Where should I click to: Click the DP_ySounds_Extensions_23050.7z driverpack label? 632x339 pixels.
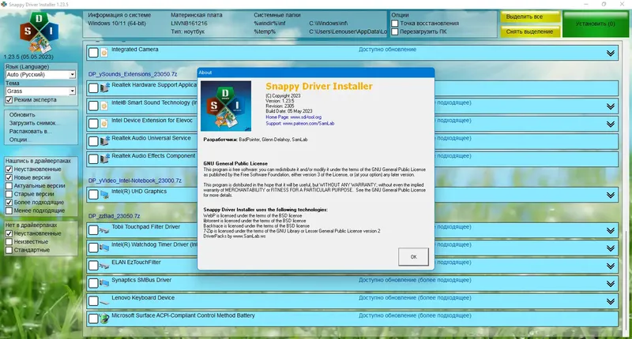(x=133, y=74)
